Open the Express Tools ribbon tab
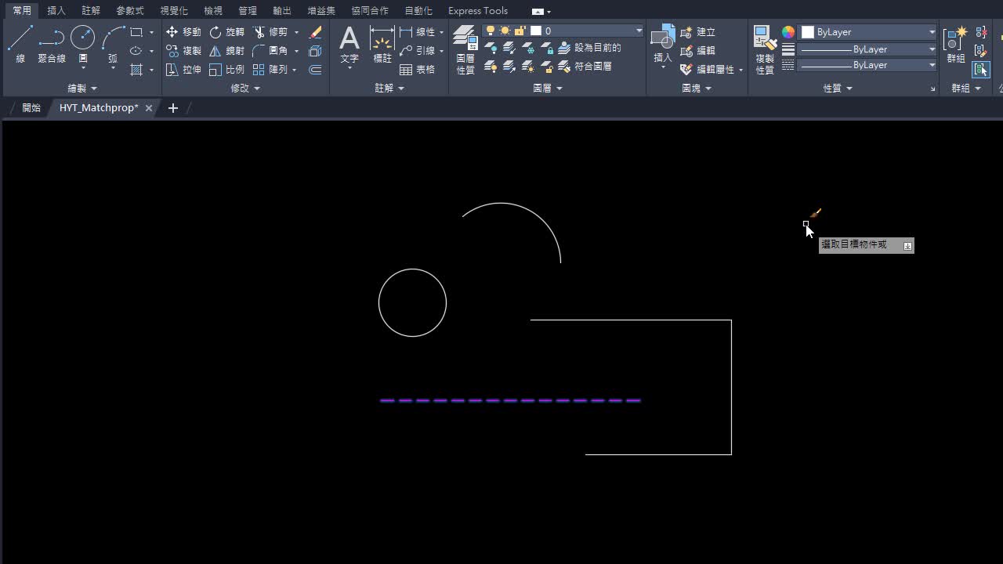This screenshot has width=1003, height=564. tap(477, 10)
